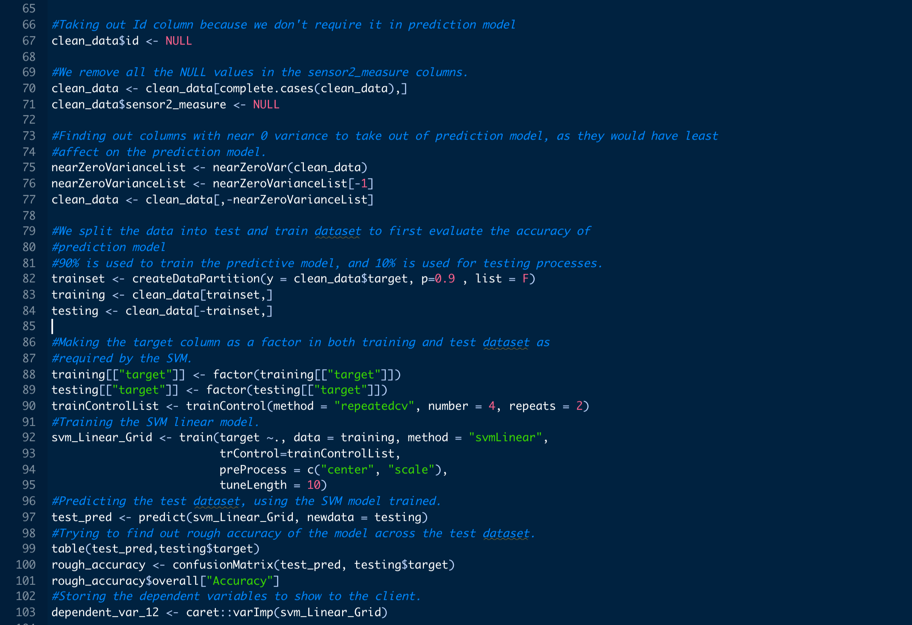Click line number 75 in the gutter
The image size is (912, 625).
pos(29,167)
